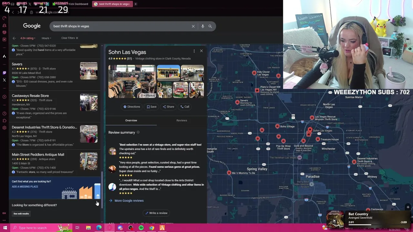Click the Savers store thumbnail

89,71
